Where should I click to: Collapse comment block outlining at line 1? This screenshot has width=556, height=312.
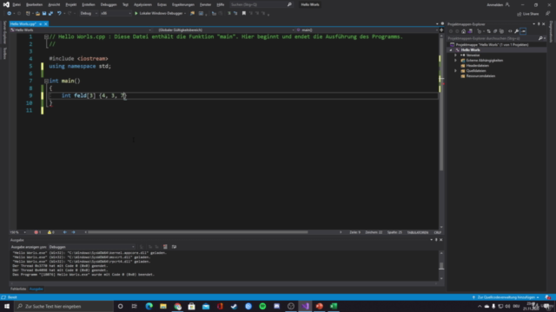[46, 36]
